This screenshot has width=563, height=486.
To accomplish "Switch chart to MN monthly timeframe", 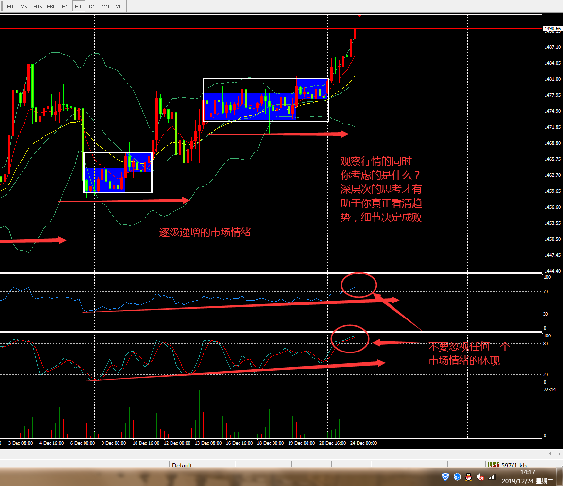I will [x=119, y=6].
